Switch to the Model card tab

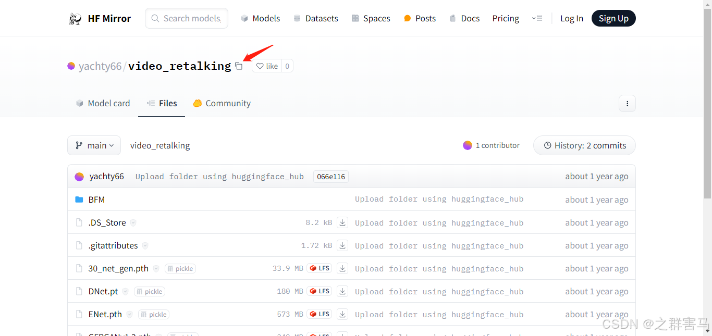103,103
